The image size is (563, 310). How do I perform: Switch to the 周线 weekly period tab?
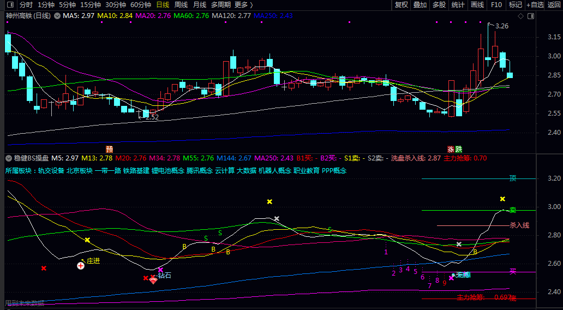pyautogui.click(x=181, y=5)
